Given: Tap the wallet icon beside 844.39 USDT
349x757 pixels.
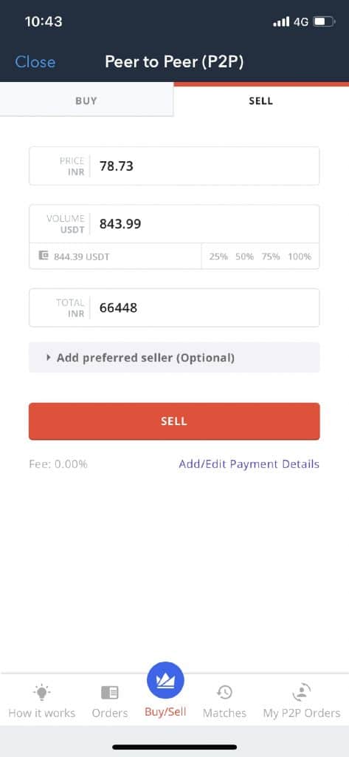Looking at the screenshot, I should 44,255.
